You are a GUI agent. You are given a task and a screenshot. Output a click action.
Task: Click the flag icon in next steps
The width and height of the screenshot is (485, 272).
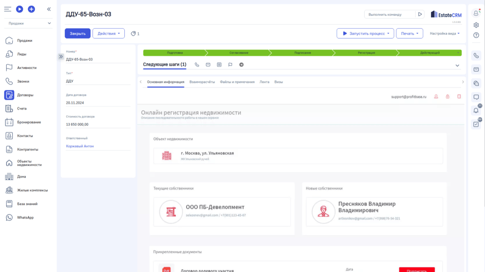[230, 65]
